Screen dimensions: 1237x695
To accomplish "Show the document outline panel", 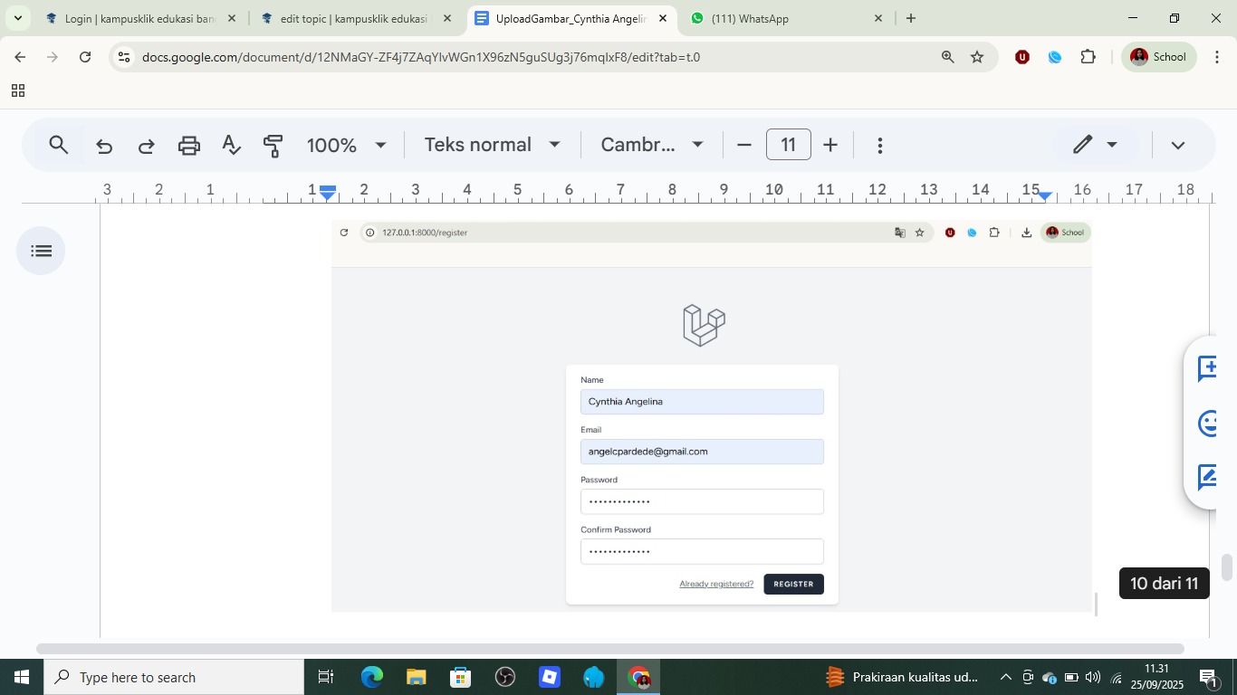I will (41, 251).
